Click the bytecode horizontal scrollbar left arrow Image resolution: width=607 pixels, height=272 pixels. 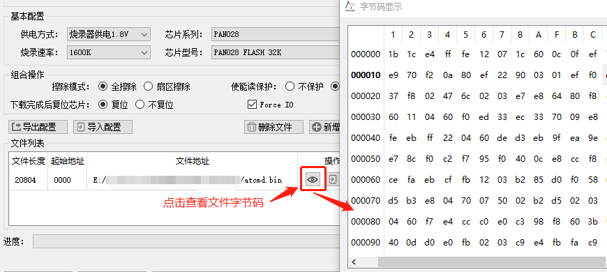click(x=354, y=262)
